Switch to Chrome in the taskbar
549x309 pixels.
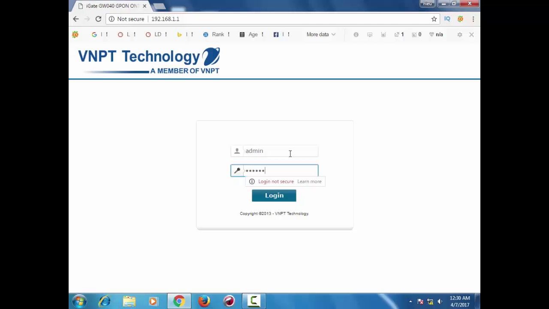[179, 301]
